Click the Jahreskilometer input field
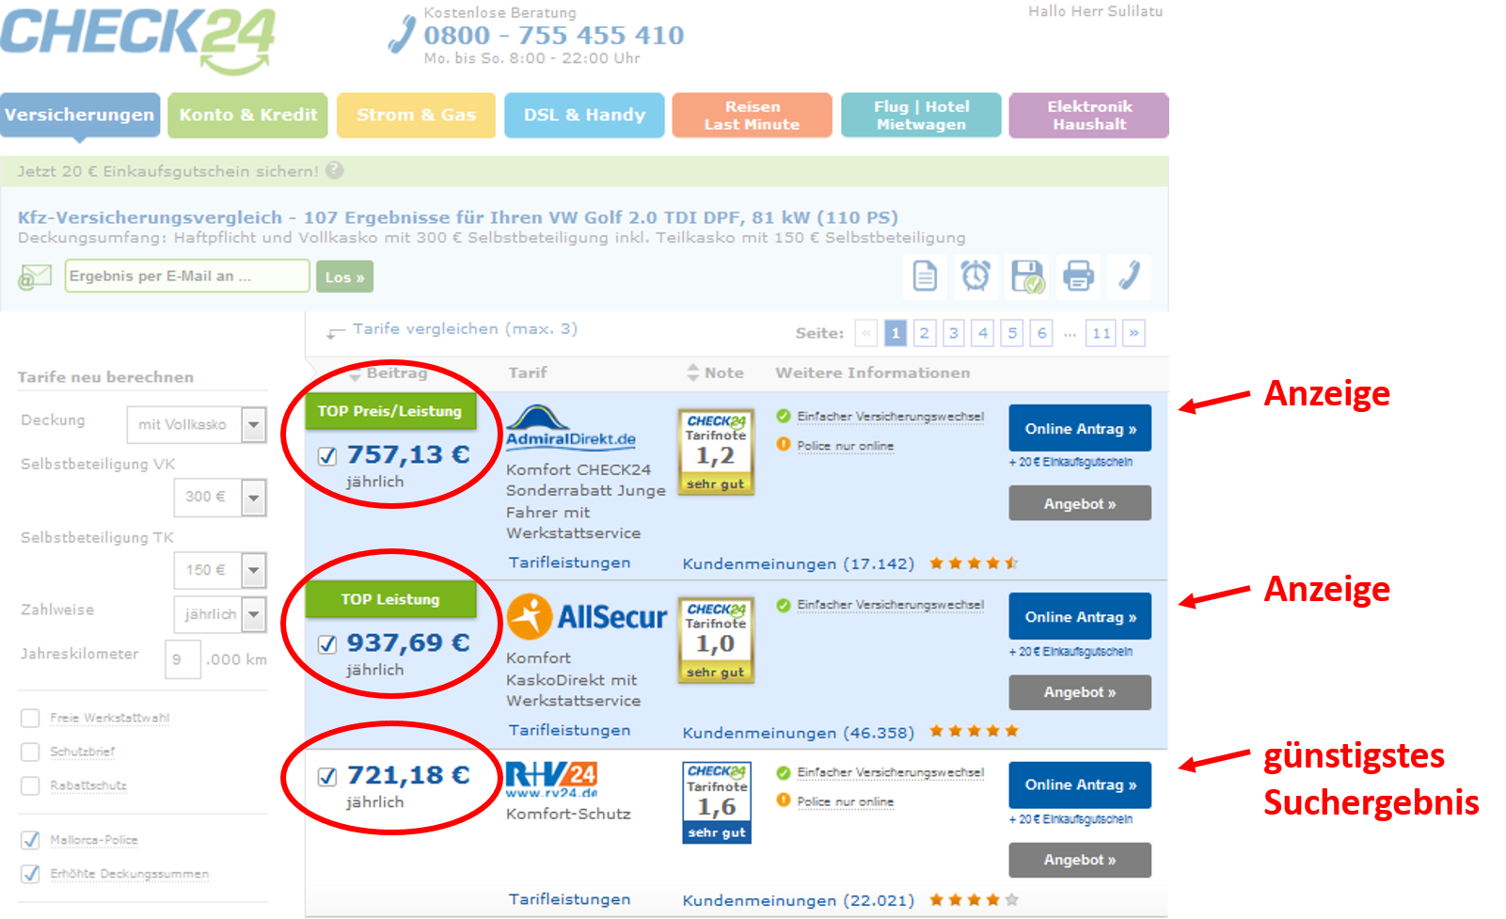Viewport: 1506px width, 919px height. tap(182, 658)
